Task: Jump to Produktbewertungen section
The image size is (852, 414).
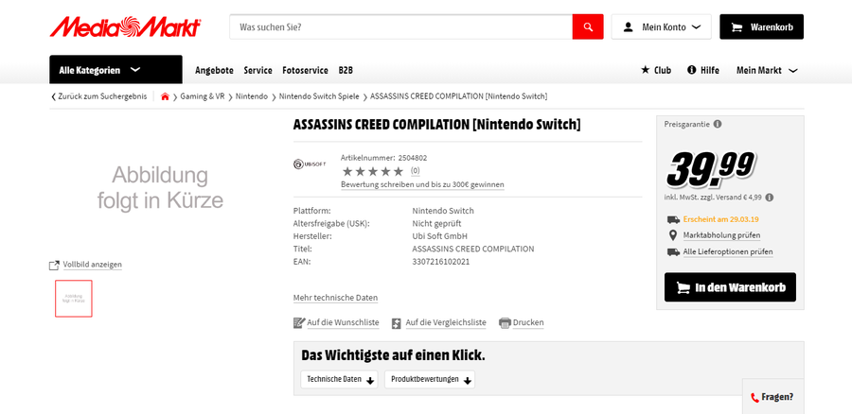Action: [x=429, y=379]
